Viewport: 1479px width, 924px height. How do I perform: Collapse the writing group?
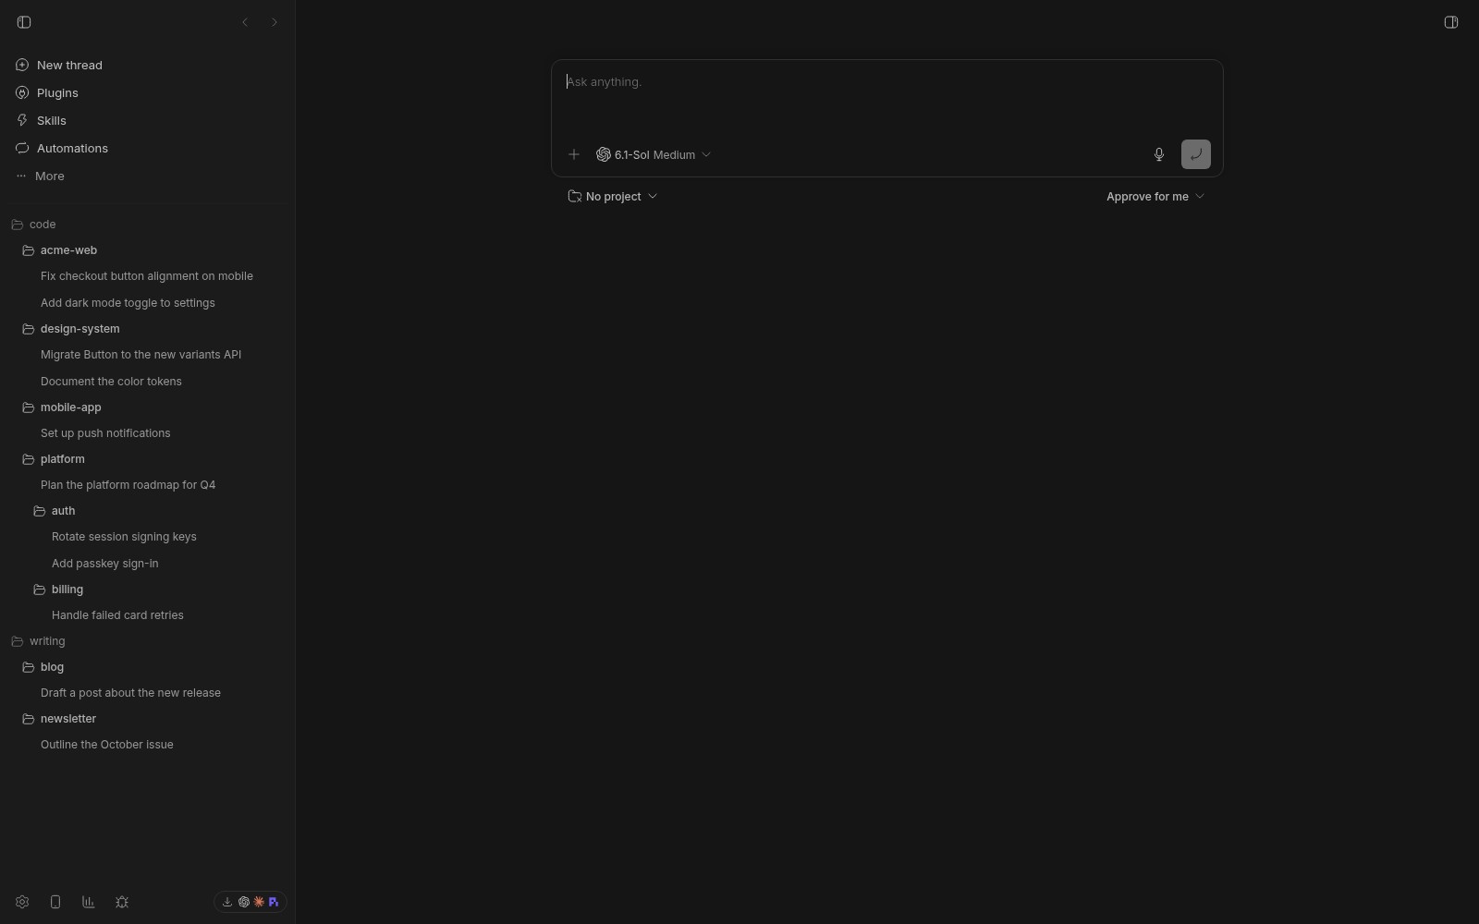148,641
